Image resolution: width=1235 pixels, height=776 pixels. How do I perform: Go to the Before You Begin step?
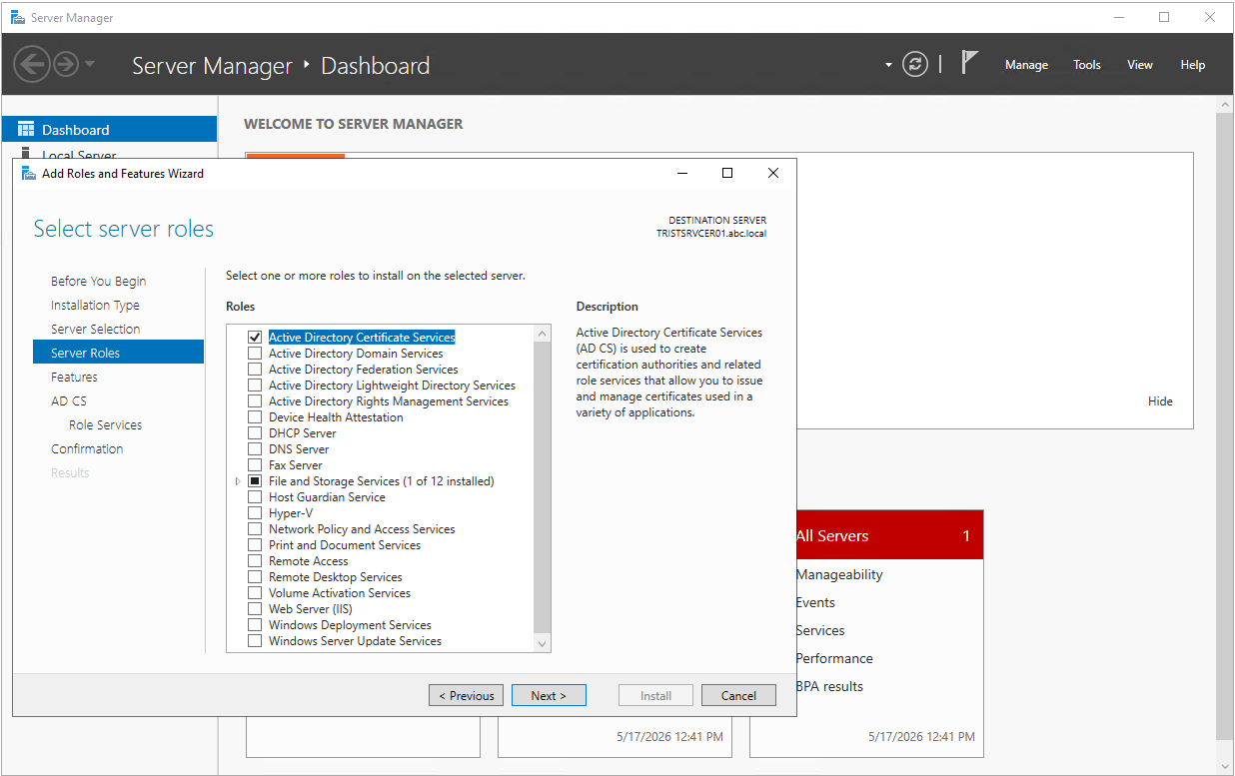pyautogui.click(x=99, y=282)
